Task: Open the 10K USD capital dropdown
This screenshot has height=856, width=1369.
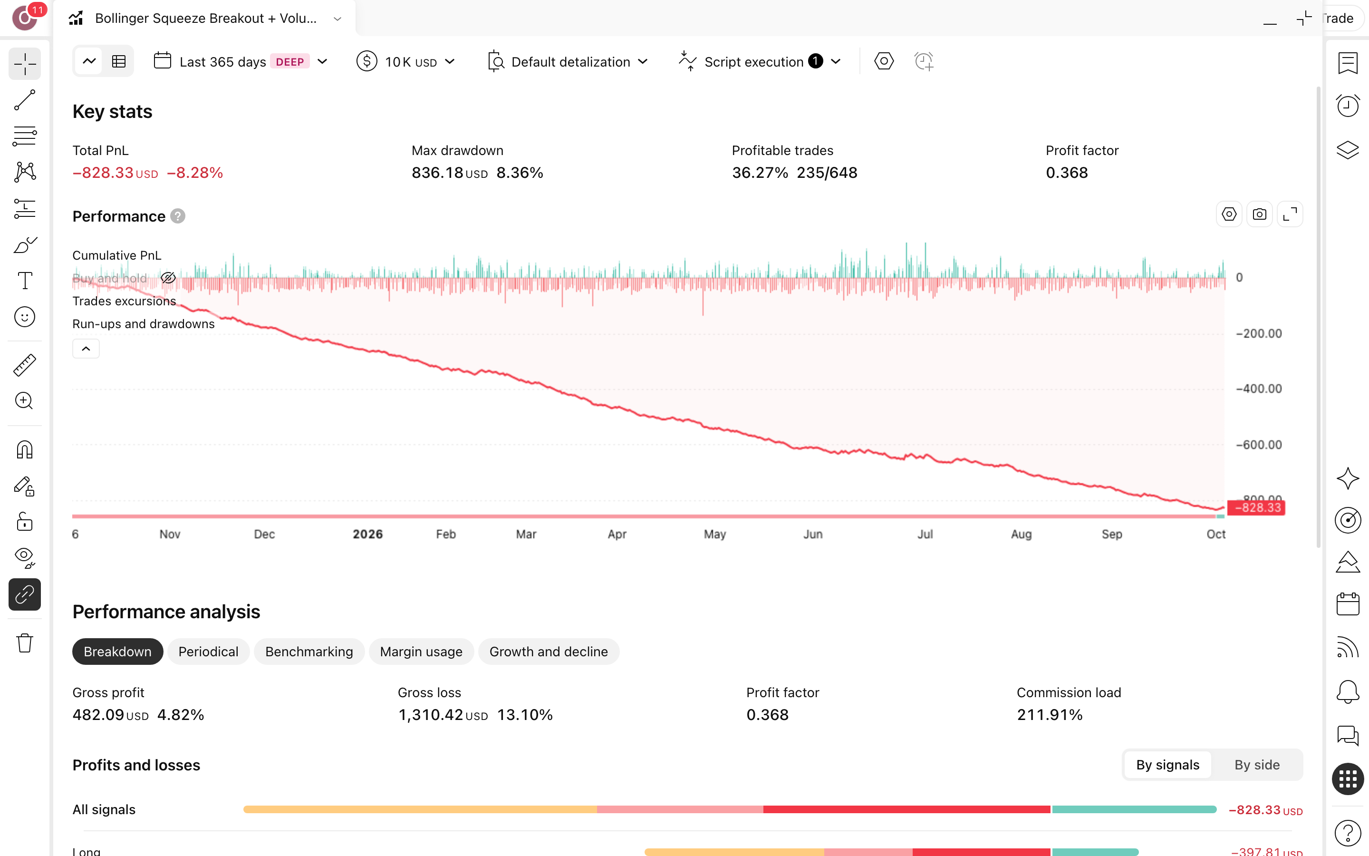Action: pyautogui.click(x=405, y=61)
